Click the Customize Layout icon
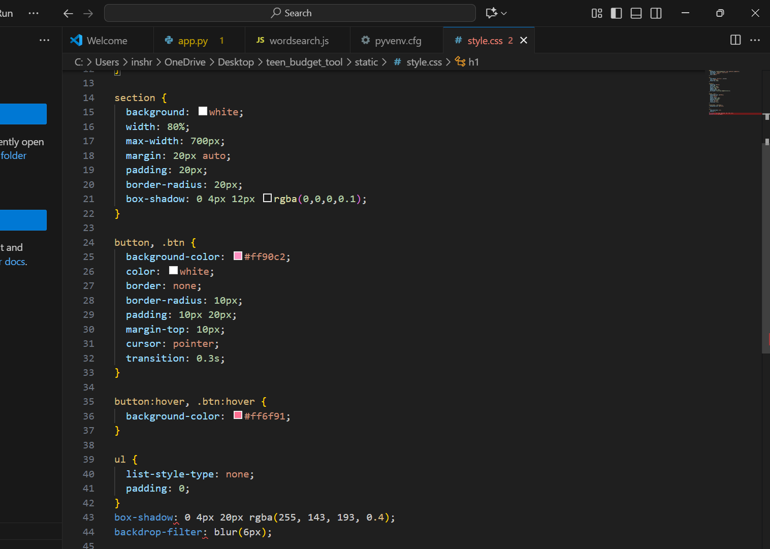 click(597, 13)
